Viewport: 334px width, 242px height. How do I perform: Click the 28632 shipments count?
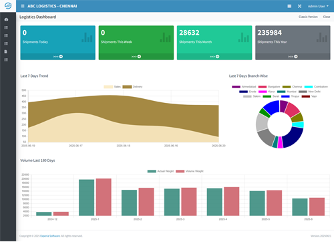189,33
